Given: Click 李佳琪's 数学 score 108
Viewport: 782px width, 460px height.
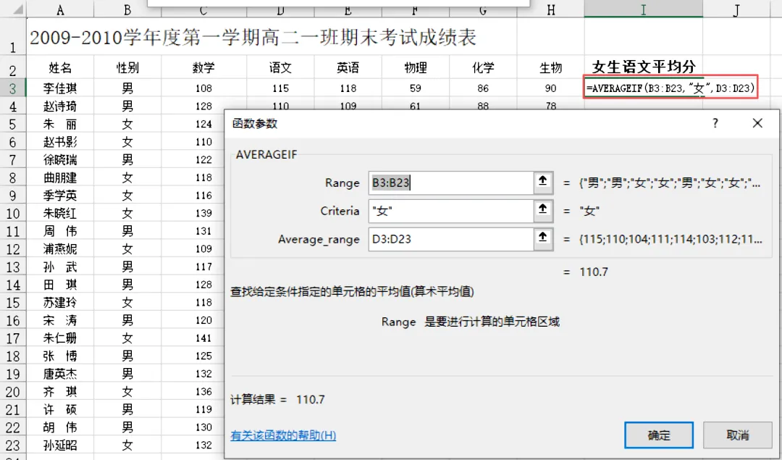Looking at the screenshot, I should point(203,88).
